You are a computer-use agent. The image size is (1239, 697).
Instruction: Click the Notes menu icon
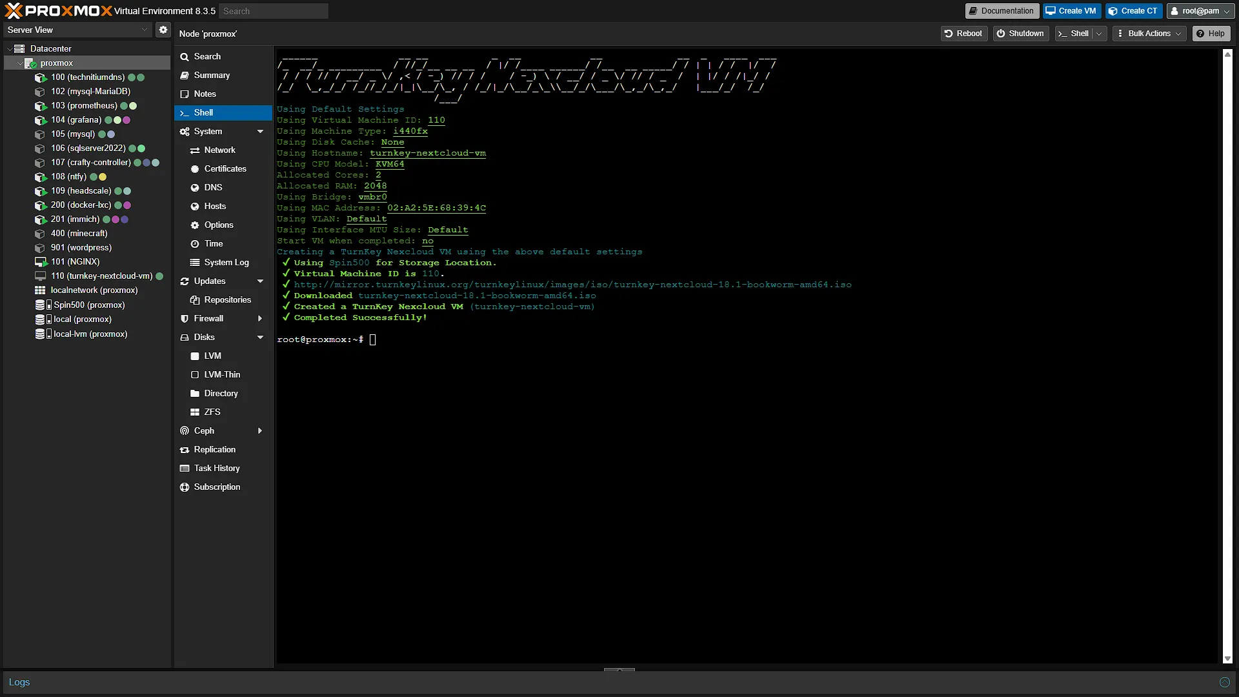click(x=185, y=94)
